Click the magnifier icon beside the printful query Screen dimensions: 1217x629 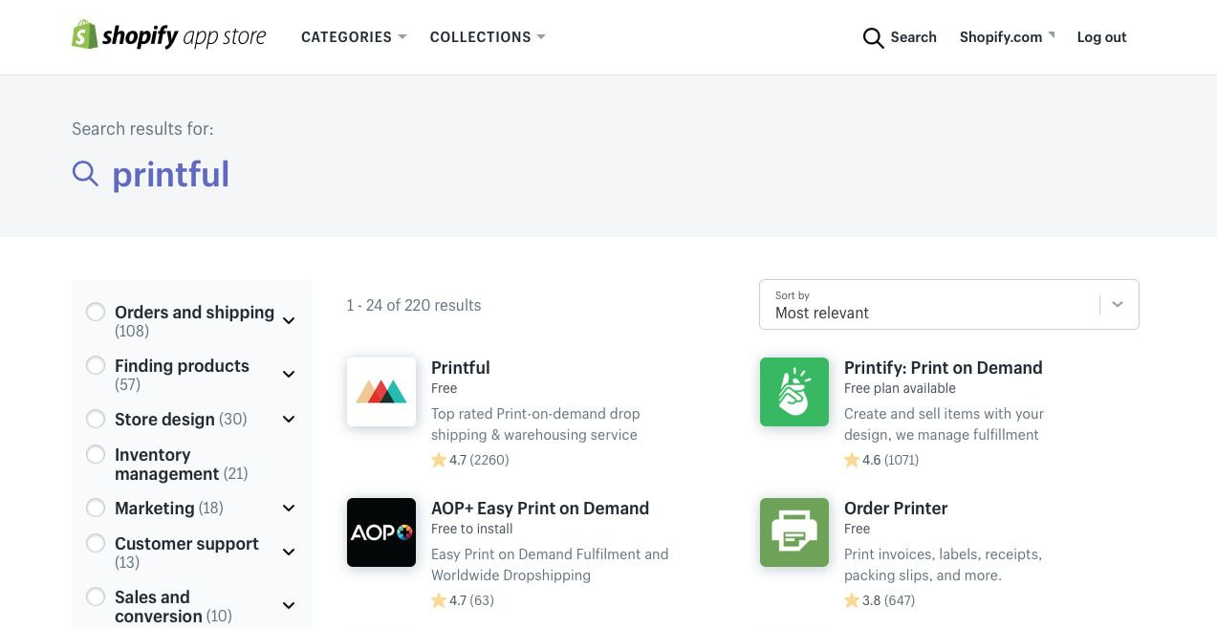[x=85, y=173]
